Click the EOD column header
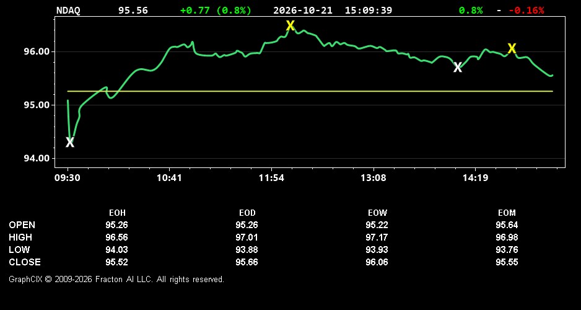The image size is (581, 310). click(247, 213)
